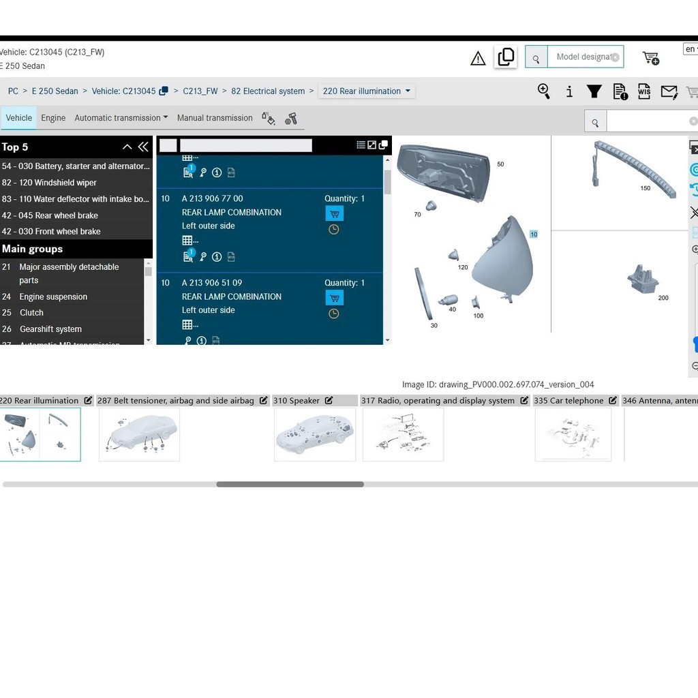Screen dimensions: 698x698
Task: Click callout number 10 in the drawing
Action: [x=534, y=234]
